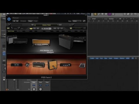Filter mixer by Inst channel strips
Viewport: 139px width, 104px height.
97,58
